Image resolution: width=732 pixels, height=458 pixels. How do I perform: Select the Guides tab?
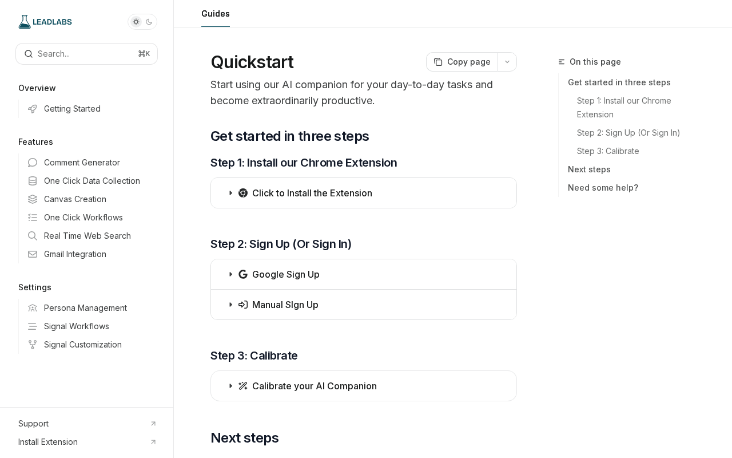pos(216,14)
